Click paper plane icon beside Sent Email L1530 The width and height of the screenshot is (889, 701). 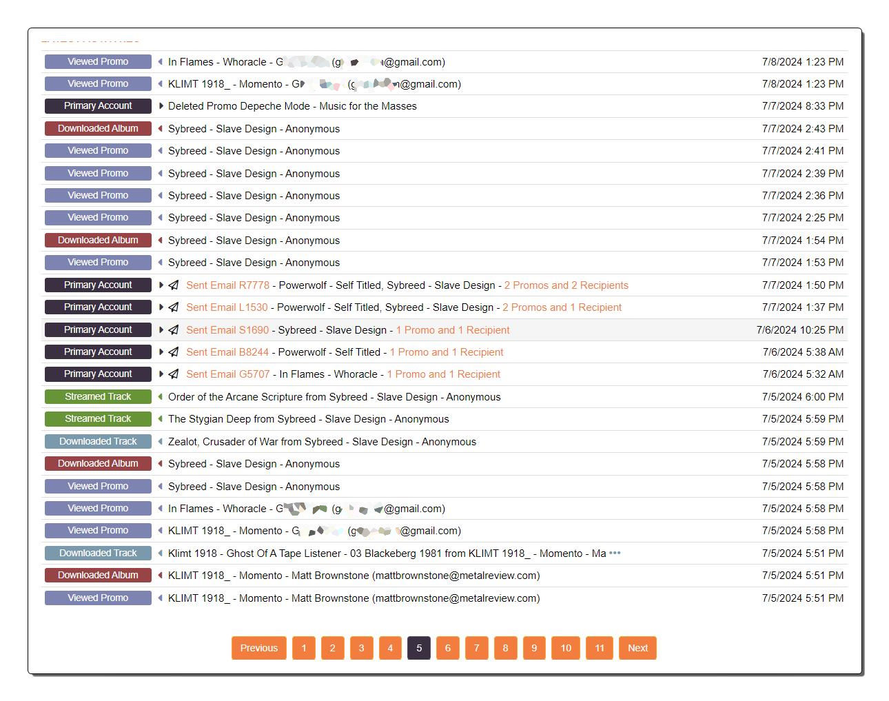click(x=174, y=307)
